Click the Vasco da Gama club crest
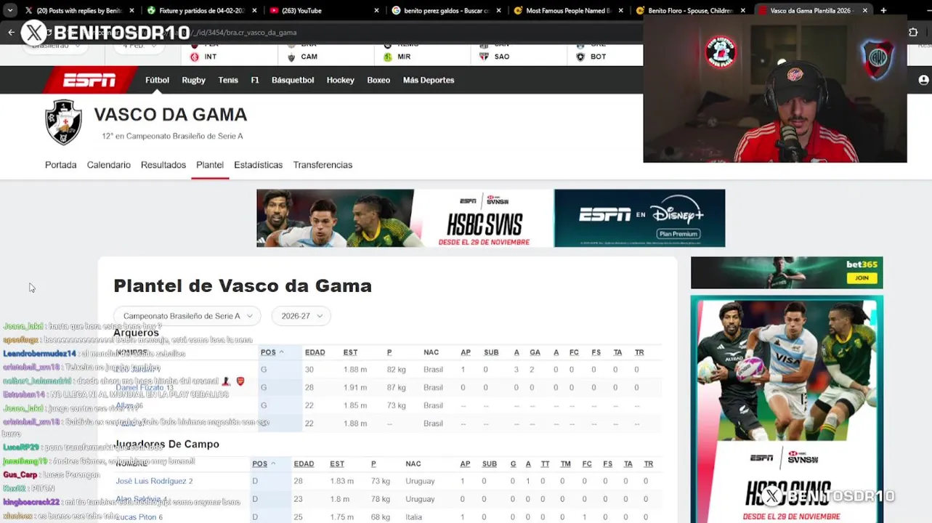932x523 pixels. tap(63, 122)
